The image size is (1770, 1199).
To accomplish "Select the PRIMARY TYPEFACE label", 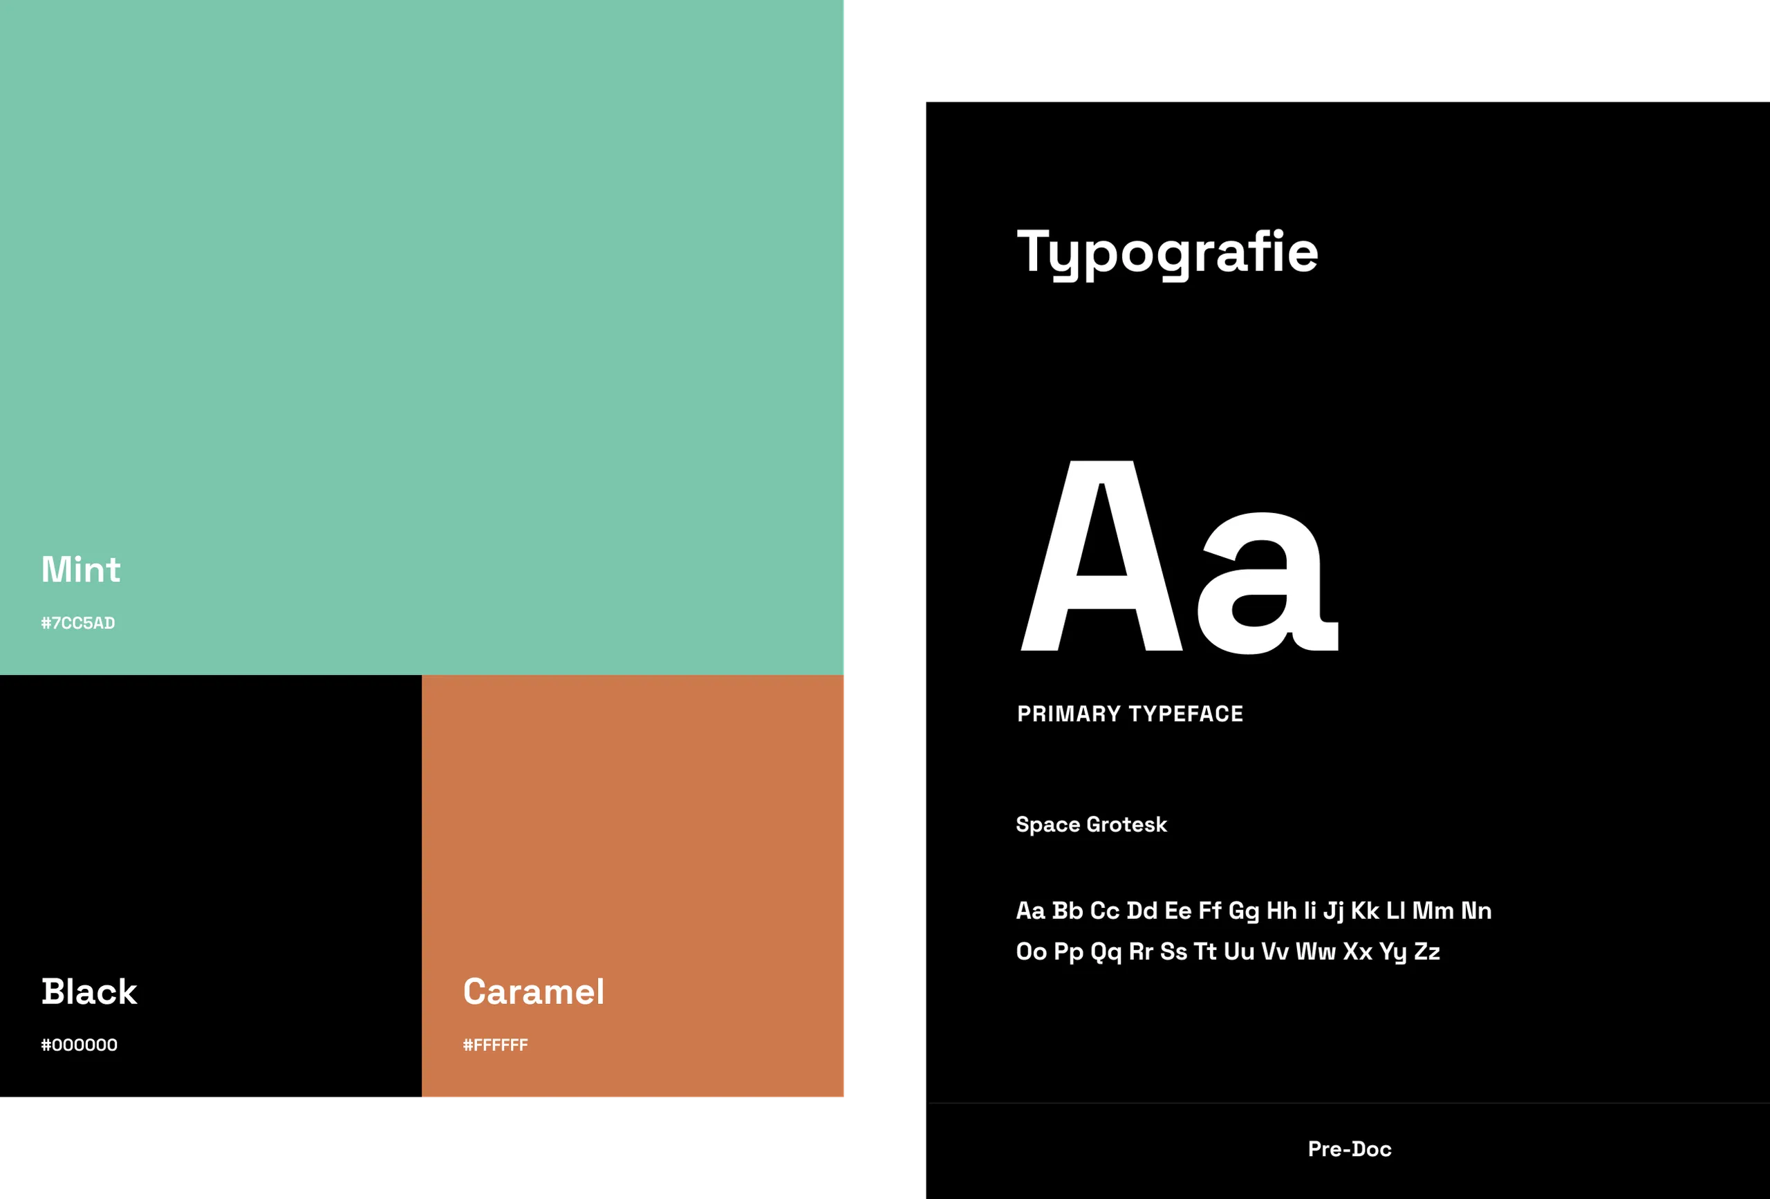I will 1130,713.
